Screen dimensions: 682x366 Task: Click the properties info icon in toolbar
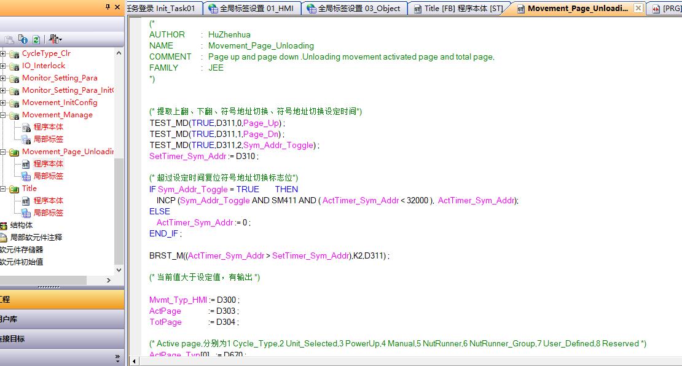tap(23, 39)
